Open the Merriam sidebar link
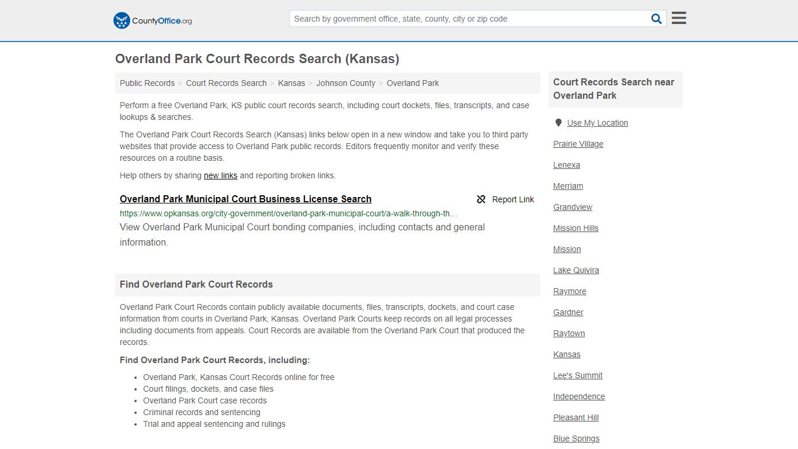 (568, 186)
